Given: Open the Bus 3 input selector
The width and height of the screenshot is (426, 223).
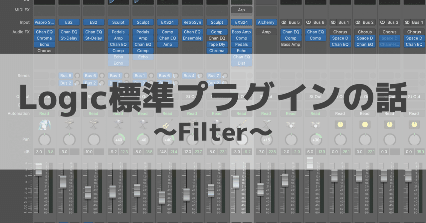Looking at the screenshot, I should click(393, 22).
